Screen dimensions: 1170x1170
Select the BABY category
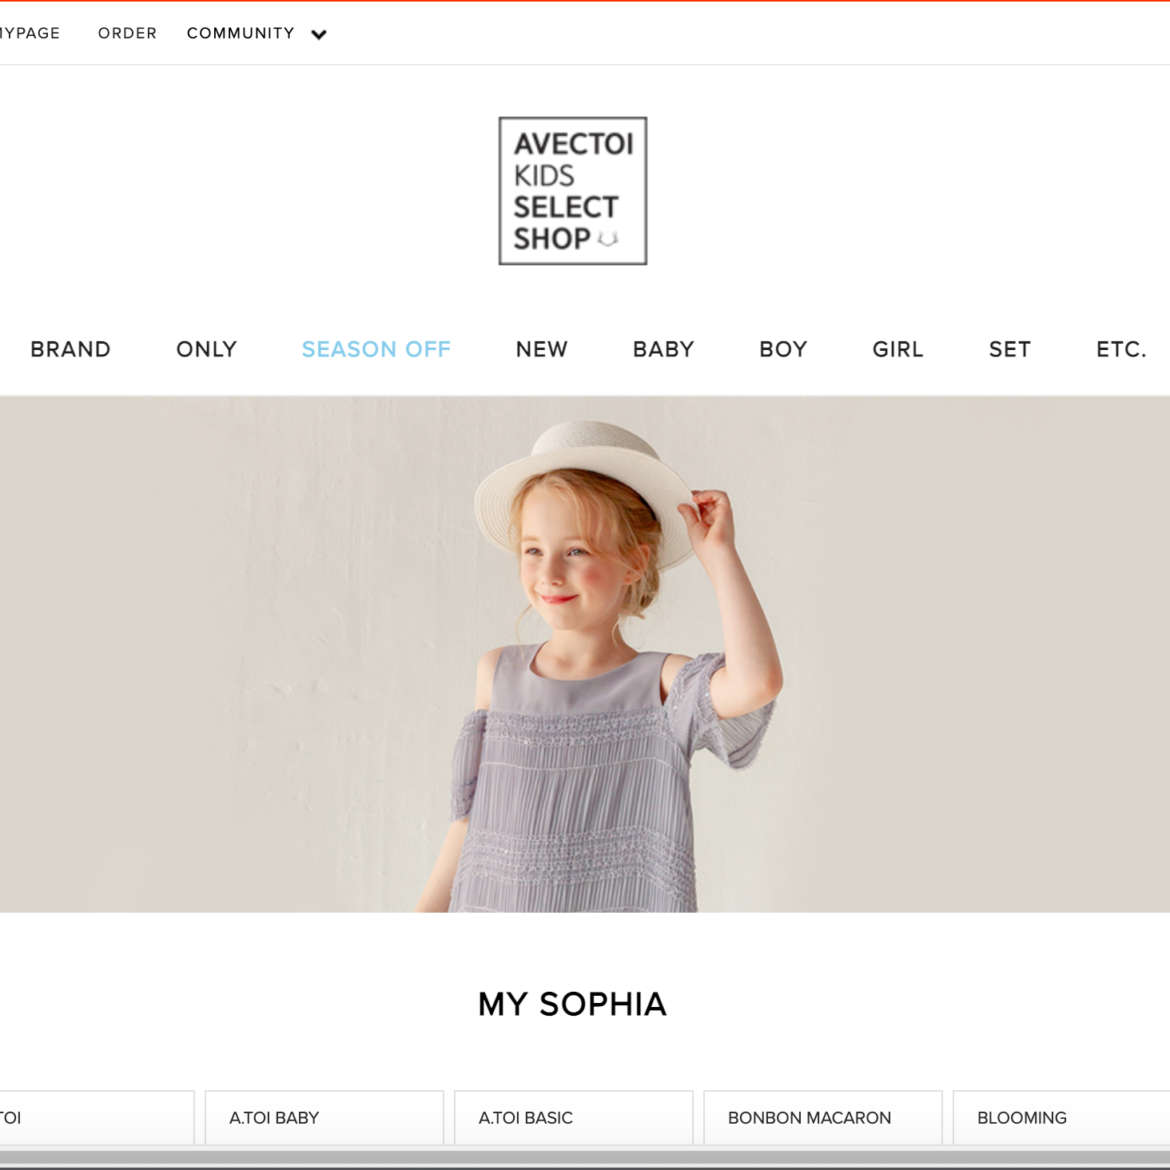tap(663, 349)
